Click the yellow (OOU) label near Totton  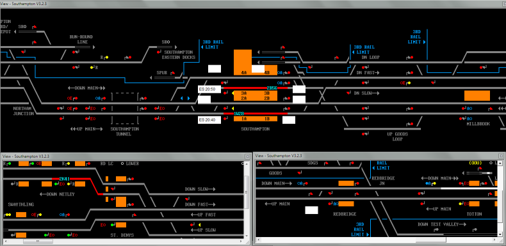[x=475, y=163]
